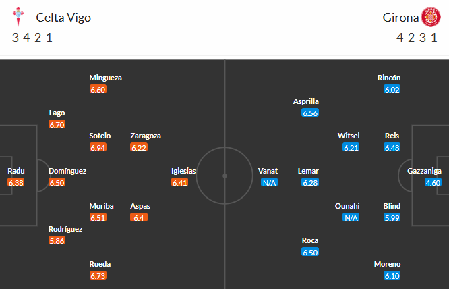Click the 3-4-2-1 formation text

(32, 38)
